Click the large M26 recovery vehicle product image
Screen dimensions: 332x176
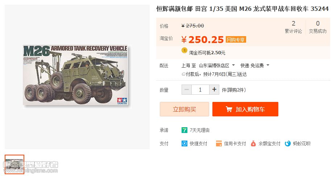[x=76, y=75]
